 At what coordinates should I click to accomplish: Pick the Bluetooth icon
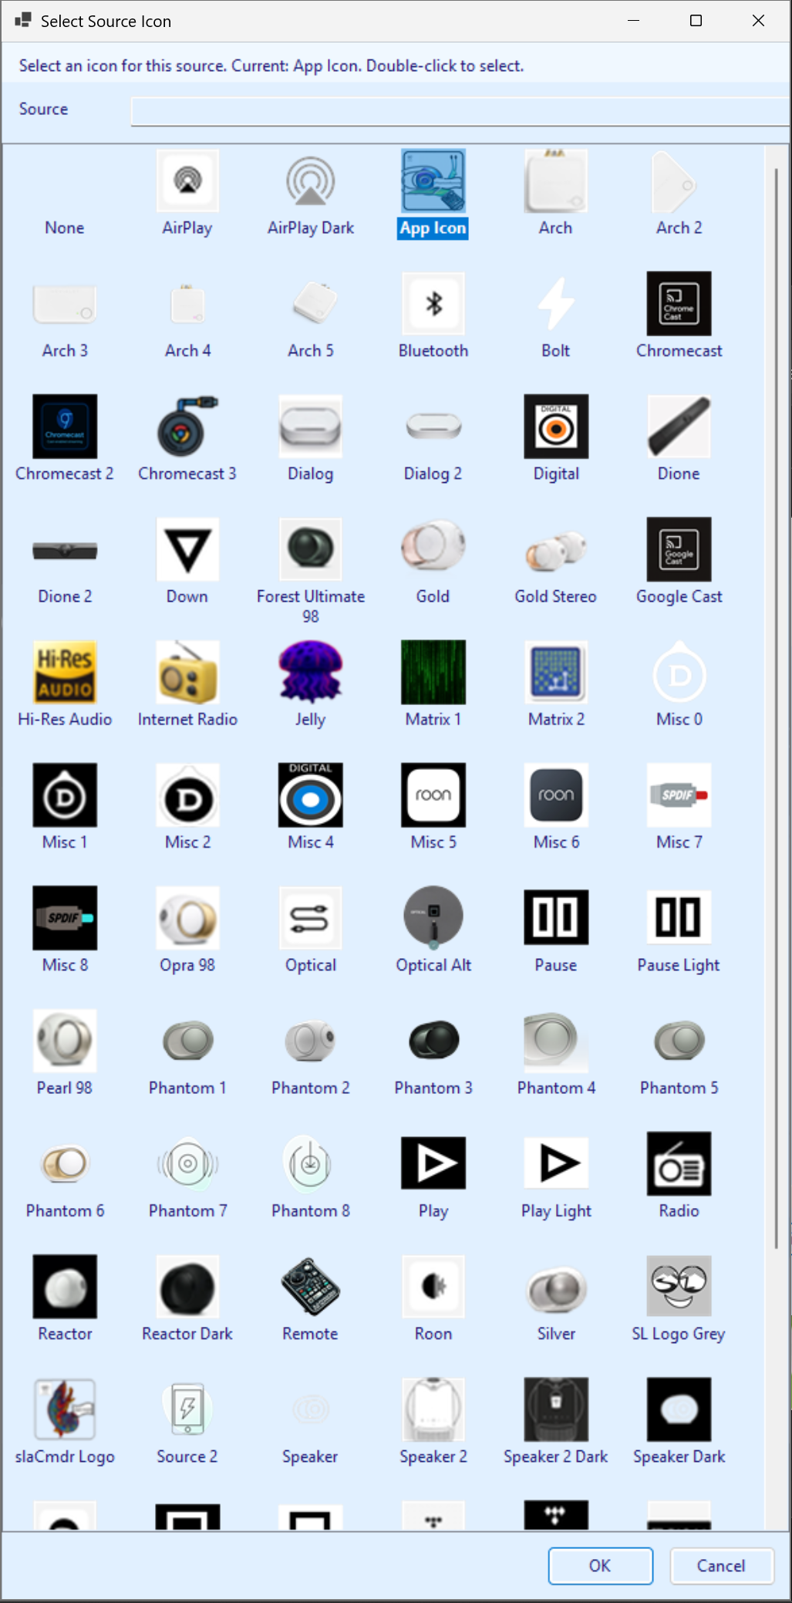(x=433, y=304)
